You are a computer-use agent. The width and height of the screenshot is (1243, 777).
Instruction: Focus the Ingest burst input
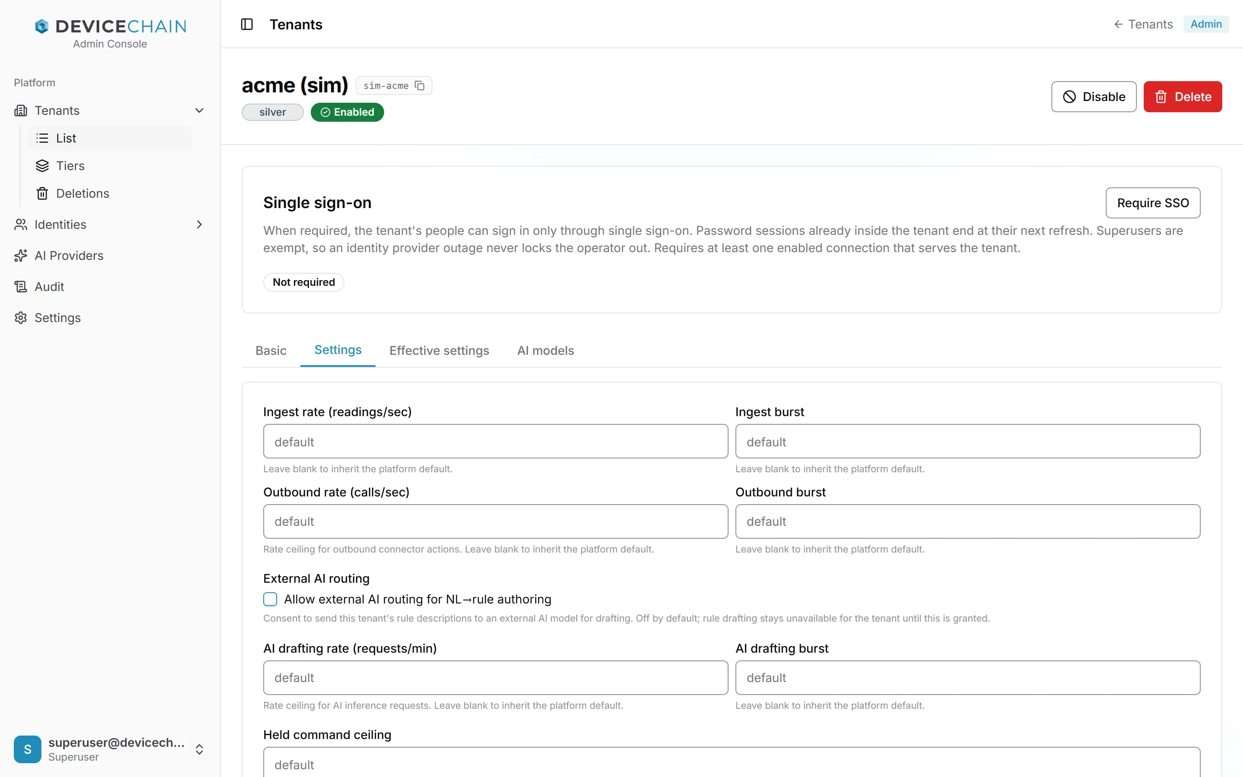[968, 442]
